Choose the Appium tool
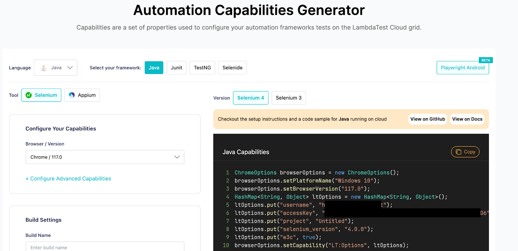 (x=82, y=95)
